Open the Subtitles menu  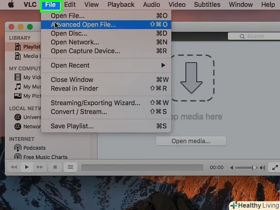pos(207,5)
